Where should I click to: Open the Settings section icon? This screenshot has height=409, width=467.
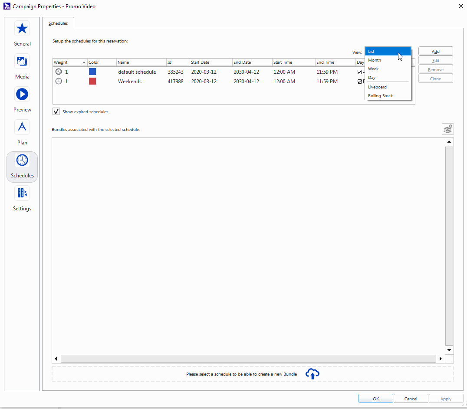[x=22, y=193]
